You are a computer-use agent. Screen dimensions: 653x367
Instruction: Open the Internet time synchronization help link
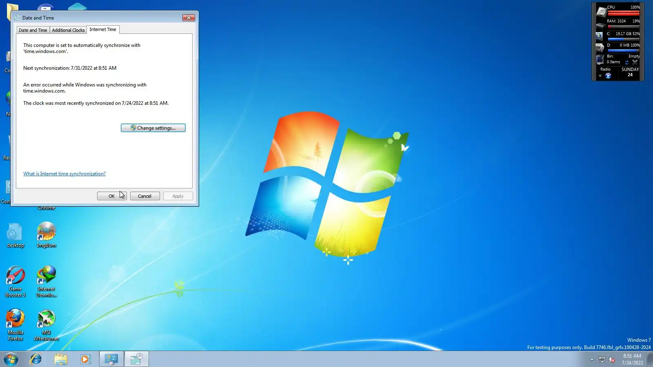[64, 174]
